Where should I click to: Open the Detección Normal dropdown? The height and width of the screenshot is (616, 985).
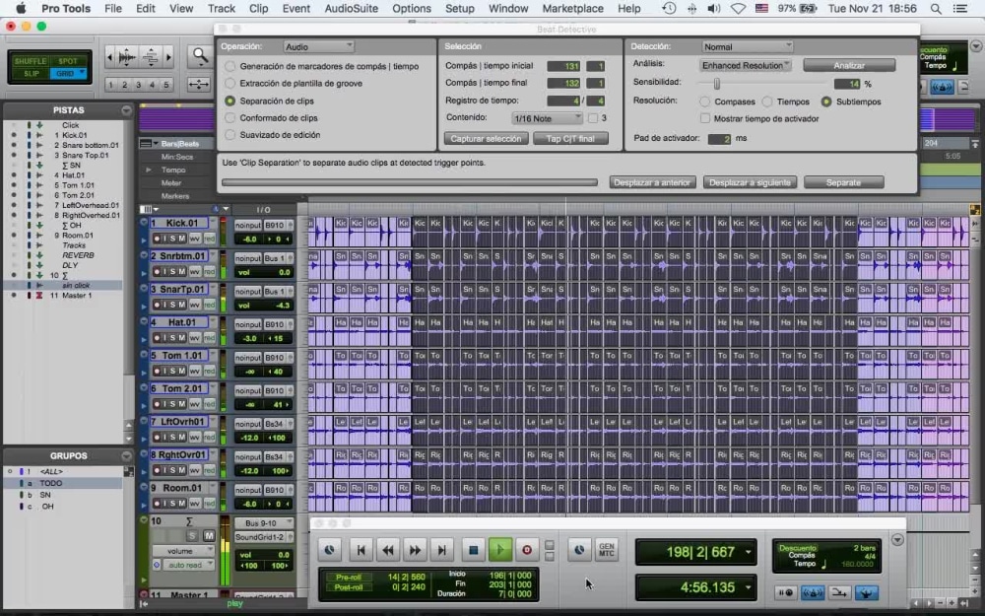748,46
